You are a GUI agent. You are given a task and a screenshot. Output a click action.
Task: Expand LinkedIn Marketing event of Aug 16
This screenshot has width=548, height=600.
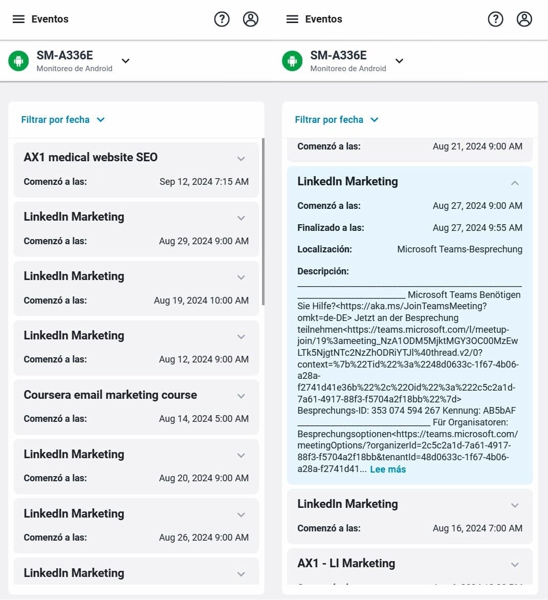515,505
